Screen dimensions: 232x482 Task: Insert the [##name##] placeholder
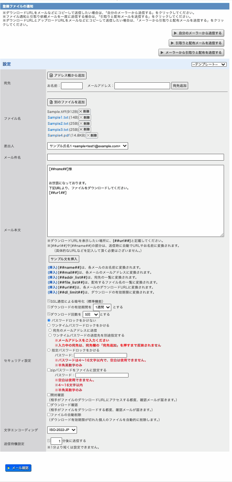pyautogui.click(x=52, y=268)
